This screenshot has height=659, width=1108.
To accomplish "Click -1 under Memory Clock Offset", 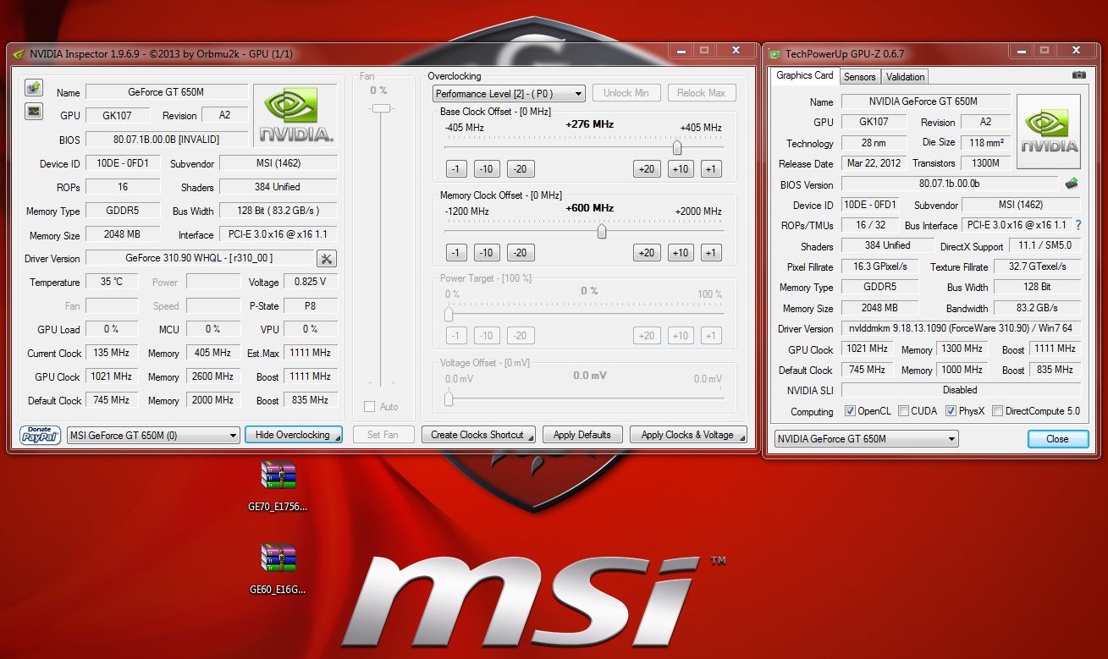I will tap(456, 253).
